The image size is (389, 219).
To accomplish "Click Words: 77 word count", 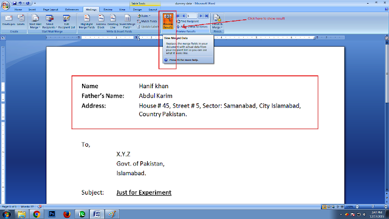I will 27,207.
